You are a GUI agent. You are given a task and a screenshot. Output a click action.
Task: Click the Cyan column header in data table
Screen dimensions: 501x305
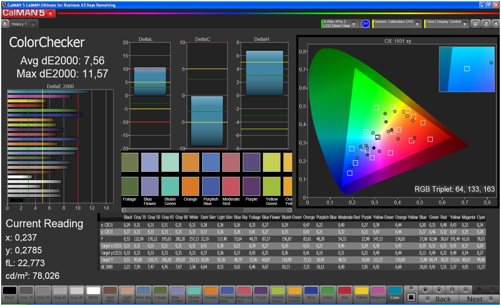481,217
